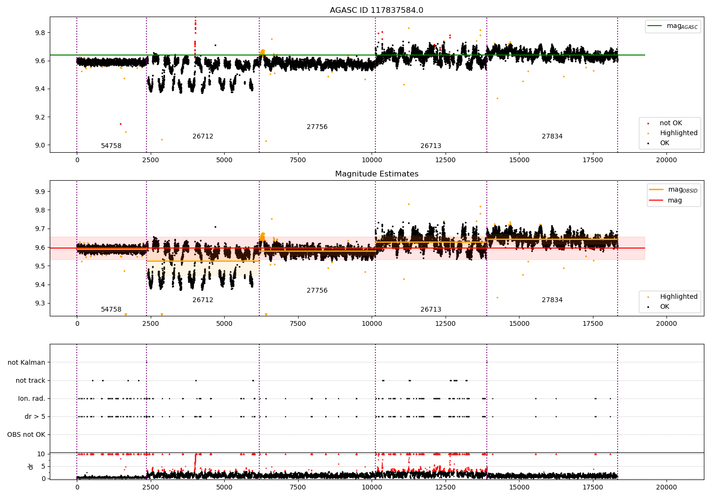Click the 7500 x-tick of bottom plot
Image resolution: width=711 pixels, height=498 pixels.
[298, 487]
